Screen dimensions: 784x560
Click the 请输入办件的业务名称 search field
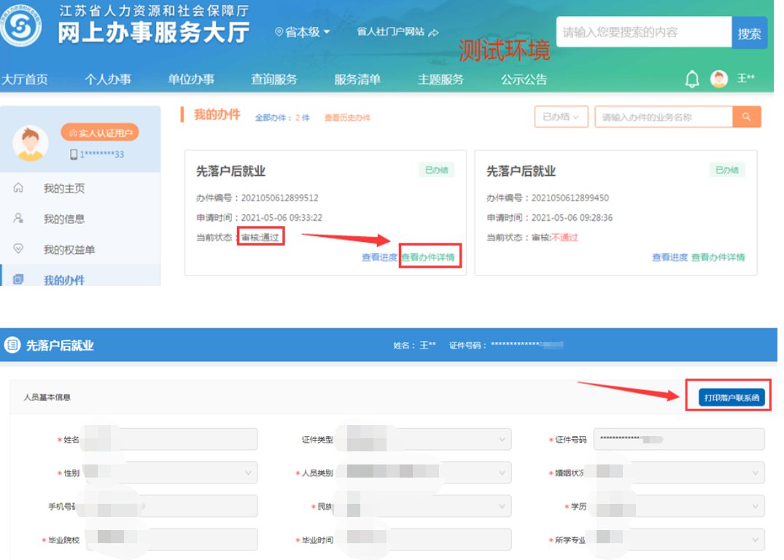coord(663,117)
